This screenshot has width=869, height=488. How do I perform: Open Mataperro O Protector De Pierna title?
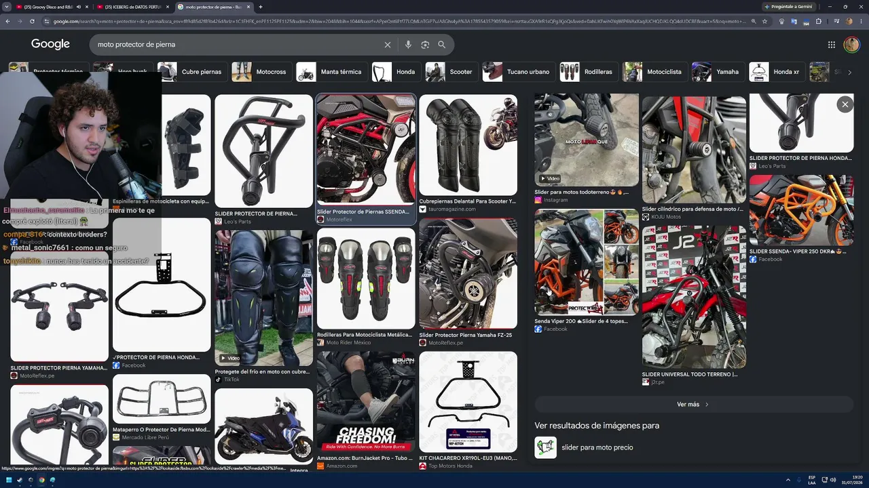pyautogui.click(x=162, y=430)
